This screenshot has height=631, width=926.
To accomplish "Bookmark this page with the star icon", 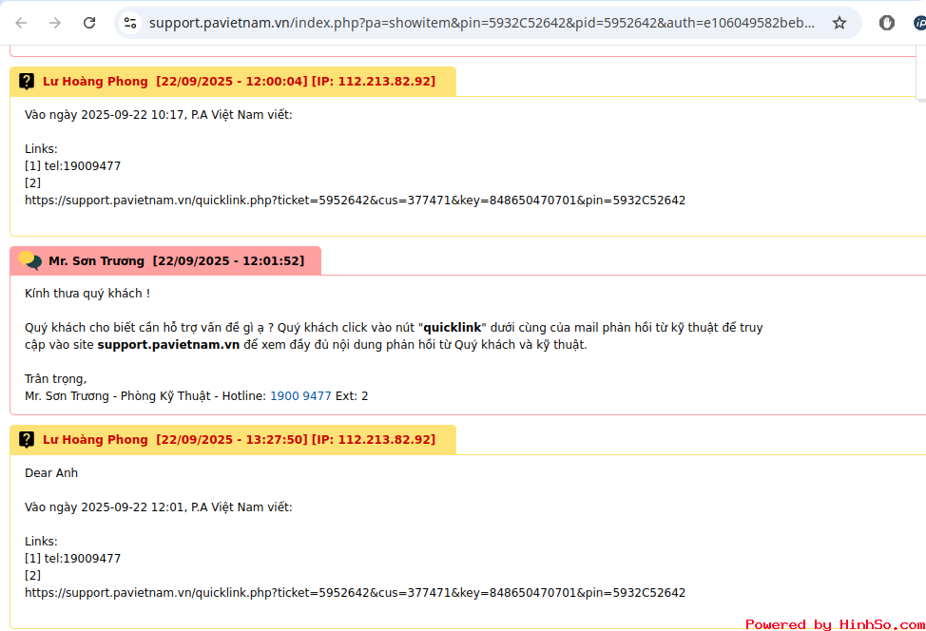I will point(839,23).
